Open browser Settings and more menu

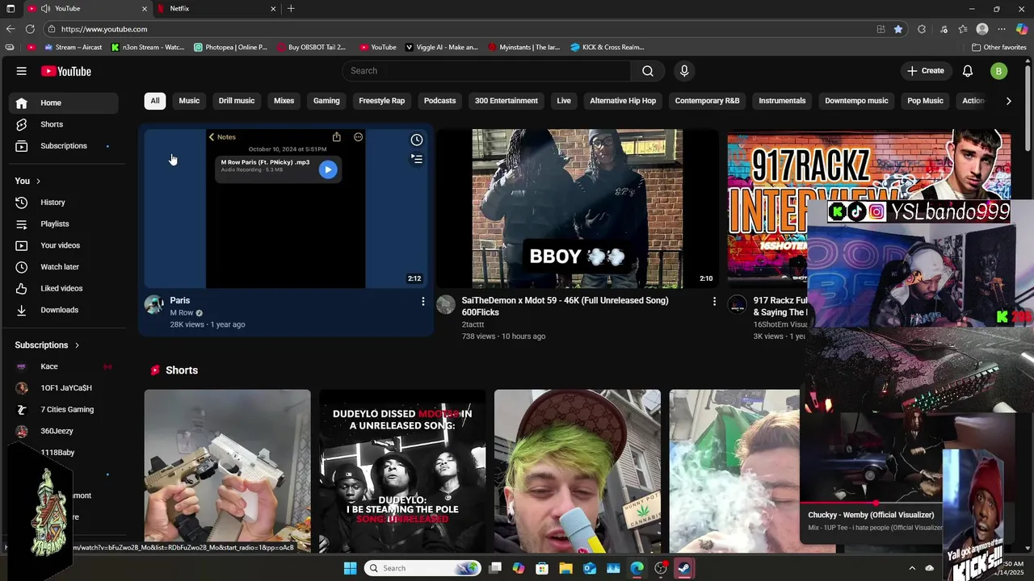tap(1002, 29)
